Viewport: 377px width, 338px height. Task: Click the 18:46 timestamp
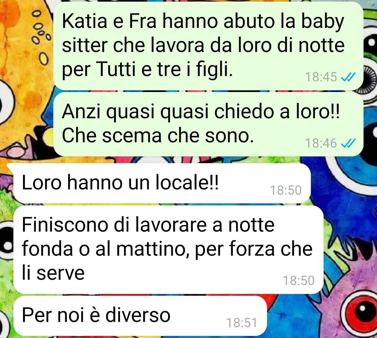[x=321, y=143]
